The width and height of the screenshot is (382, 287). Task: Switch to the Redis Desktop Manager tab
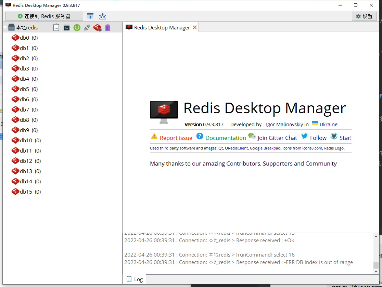(162, 28)
